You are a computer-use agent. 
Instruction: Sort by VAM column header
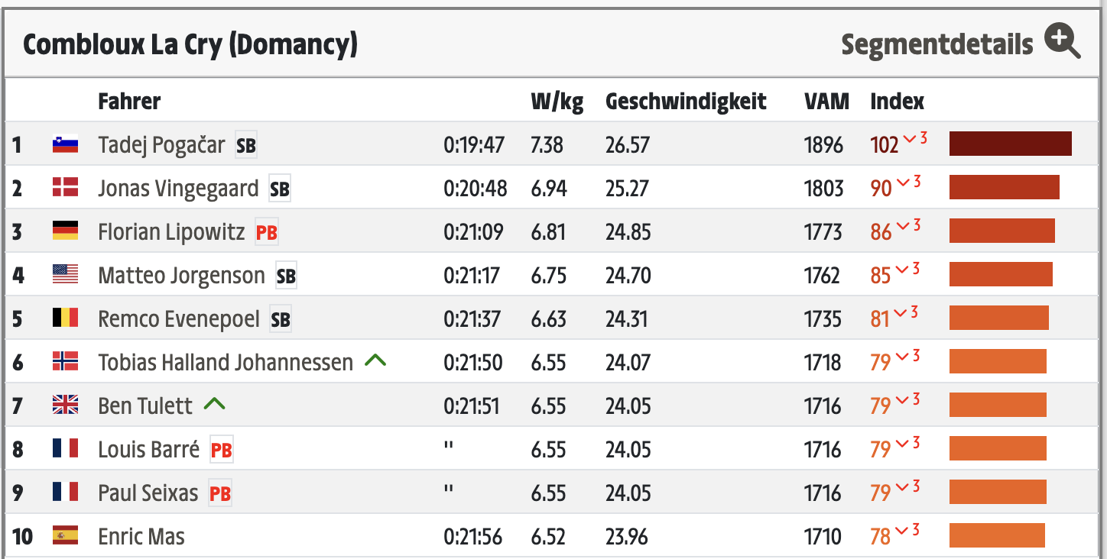pyautogui.click(x=826, y=102)
